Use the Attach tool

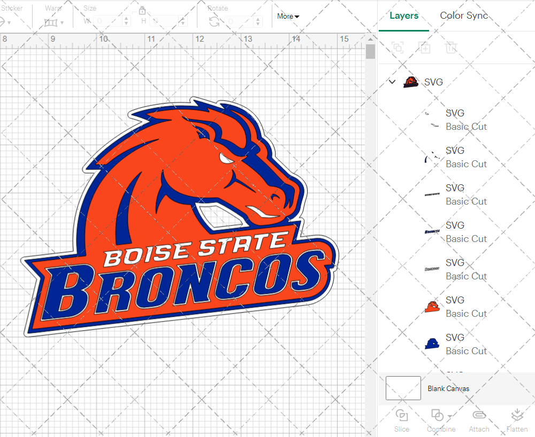click(479, 421)
